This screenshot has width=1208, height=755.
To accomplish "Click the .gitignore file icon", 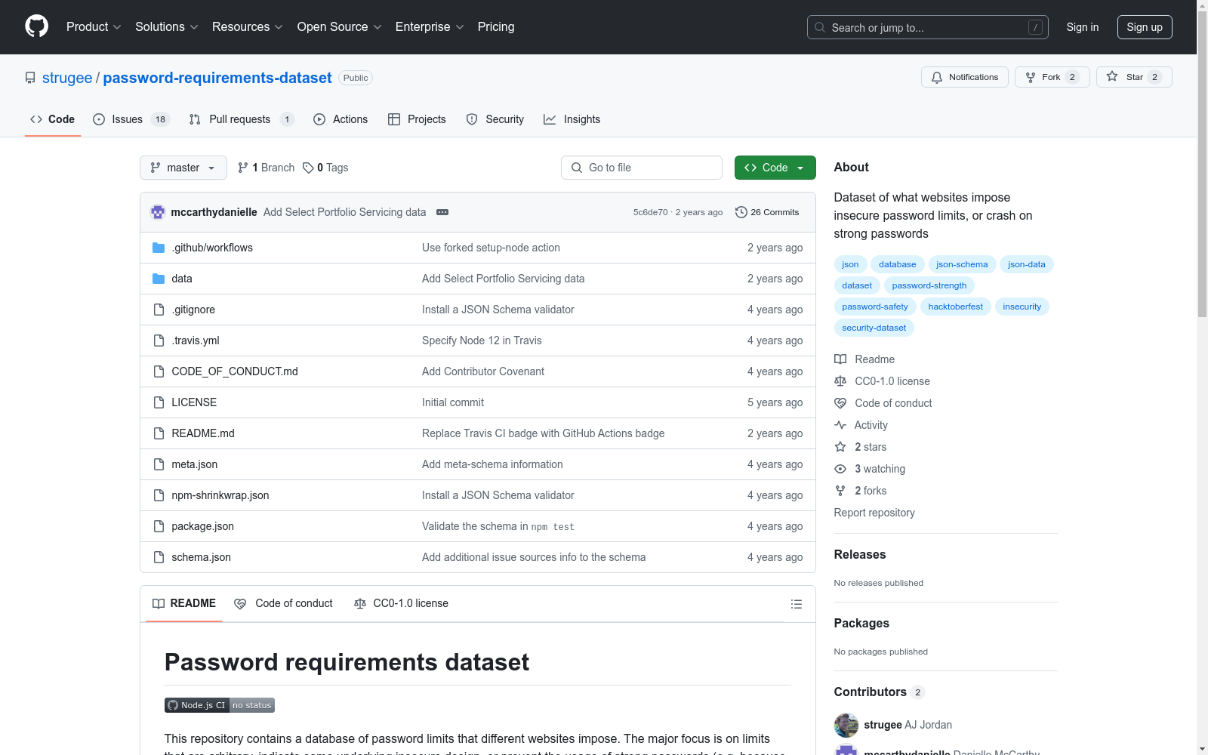I will [x=159, y=310].
